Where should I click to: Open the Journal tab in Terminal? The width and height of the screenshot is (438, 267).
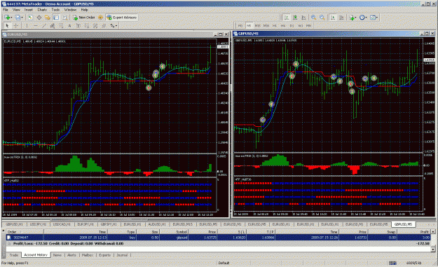(122, 255)
